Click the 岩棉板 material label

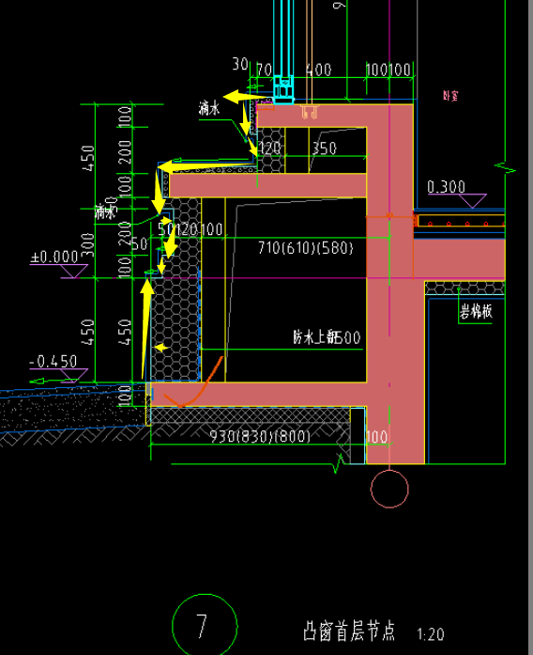point(476,311)
